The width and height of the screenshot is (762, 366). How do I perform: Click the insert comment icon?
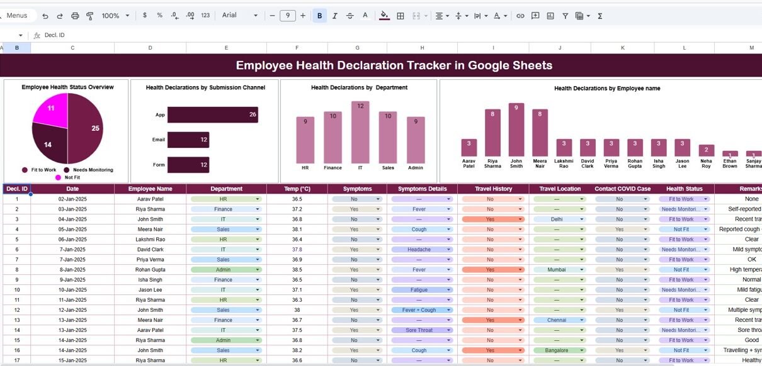tap(535, 16)
